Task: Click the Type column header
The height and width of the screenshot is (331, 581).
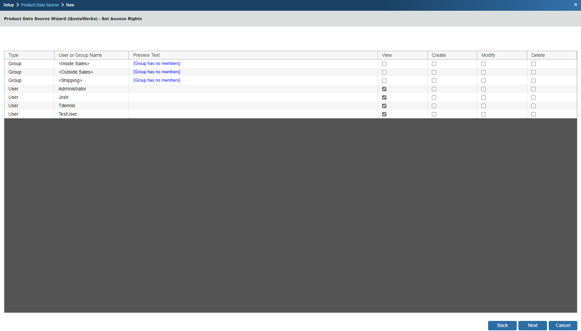Action: click(x=13, y=55)
